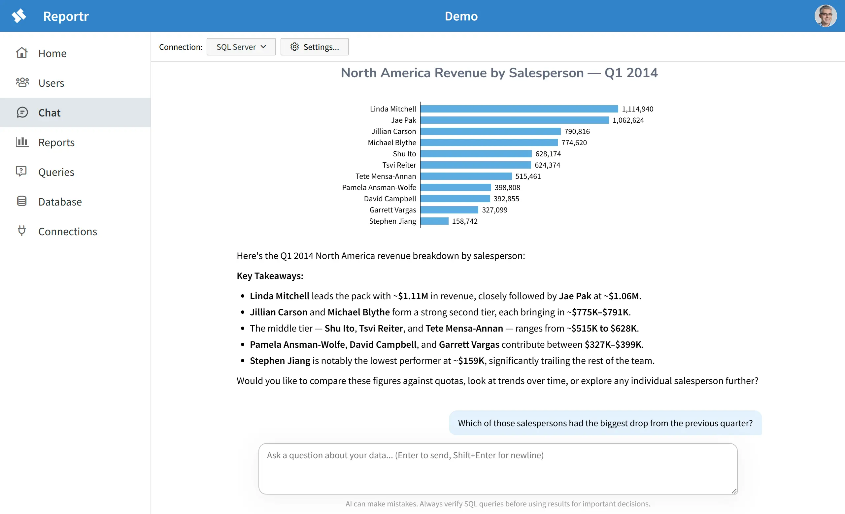Click the Queries question mark icon

pyautogui.click(x=21, y=171)
